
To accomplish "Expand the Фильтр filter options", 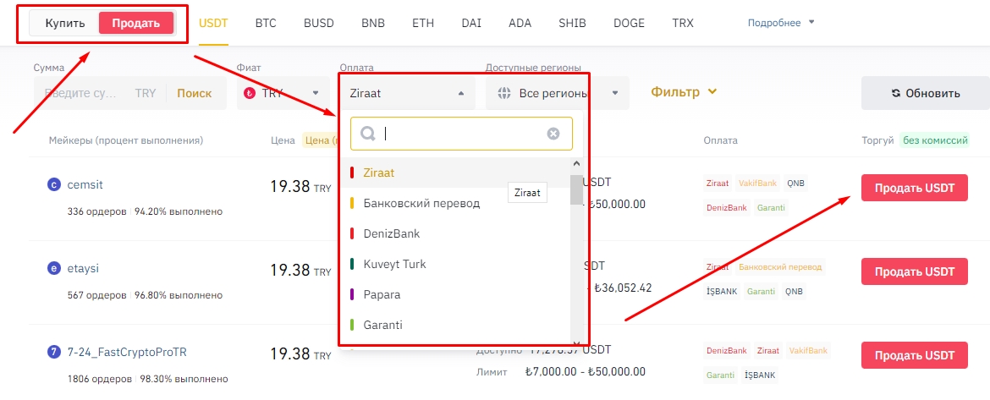I will pos(684,92).
